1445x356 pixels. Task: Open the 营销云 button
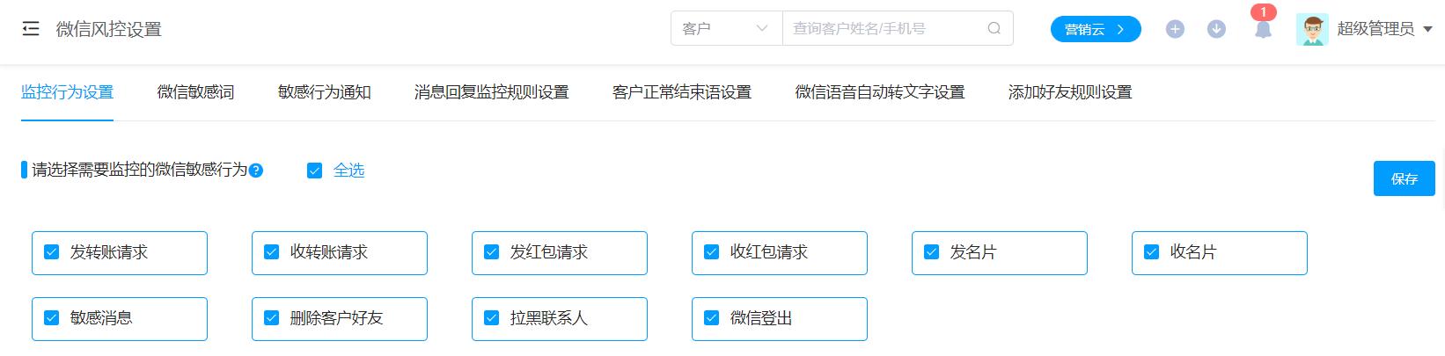[1096, 29]
